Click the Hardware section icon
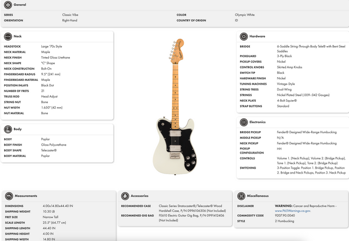Screen dimensions: 349x241 244,36
